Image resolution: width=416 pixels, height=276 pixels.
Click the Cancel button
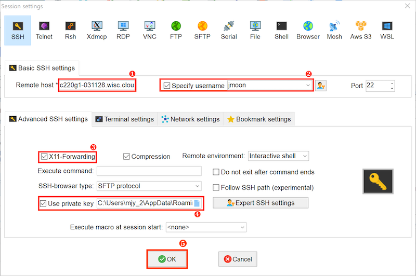(238, 259)
